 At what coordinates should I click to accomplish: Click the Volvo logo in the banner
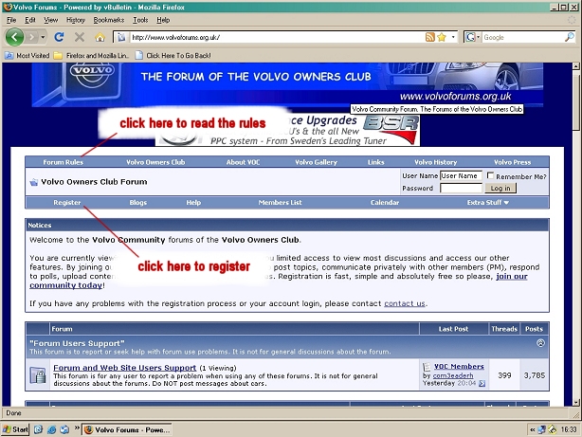click(x=92, y=76)
